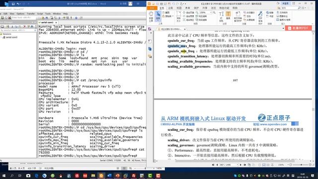Open the bookmarks panel in Foxit sidebar

click(x=150, y=41)
